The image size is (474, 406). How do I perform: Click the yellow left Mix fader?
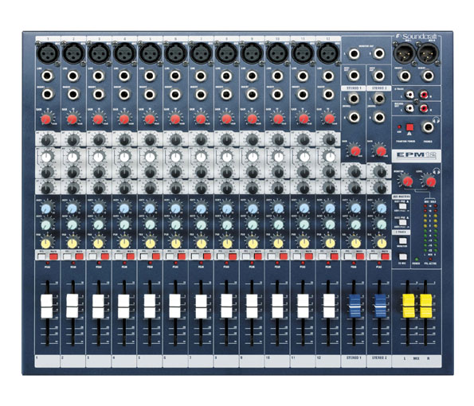pyautogui.click(x=408, y=306)
